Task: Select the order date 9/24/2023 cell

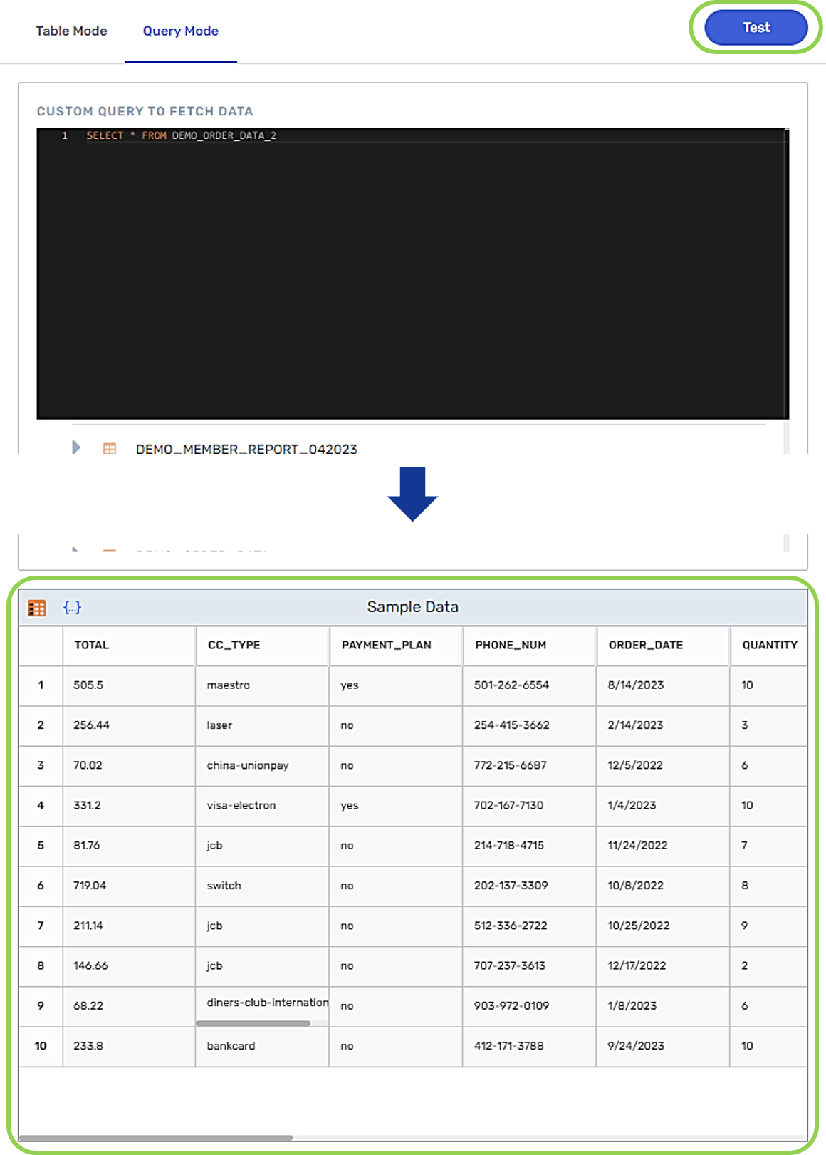Action: [x=663, y=1047]
